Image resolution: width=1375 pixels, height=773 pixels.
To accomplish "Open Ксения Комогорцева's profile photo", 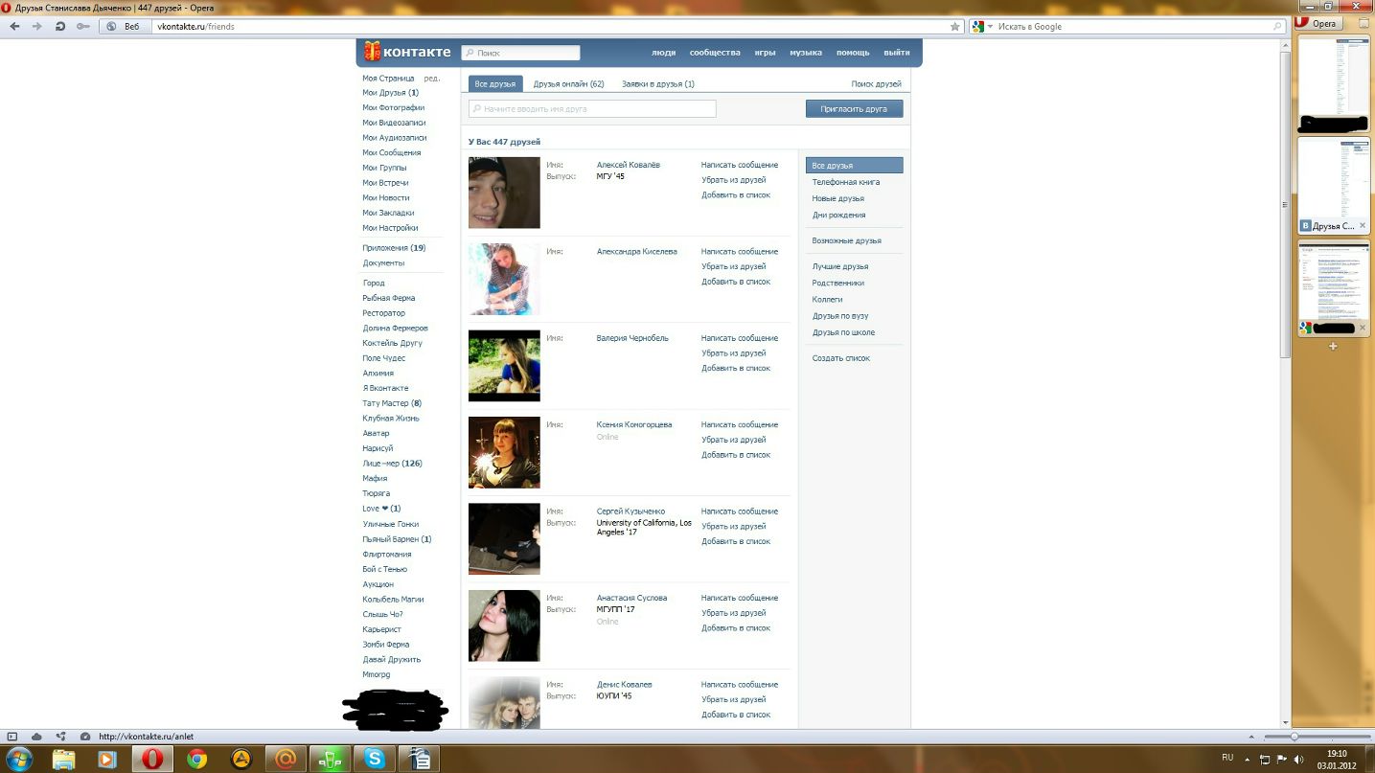I will (504, 452).
